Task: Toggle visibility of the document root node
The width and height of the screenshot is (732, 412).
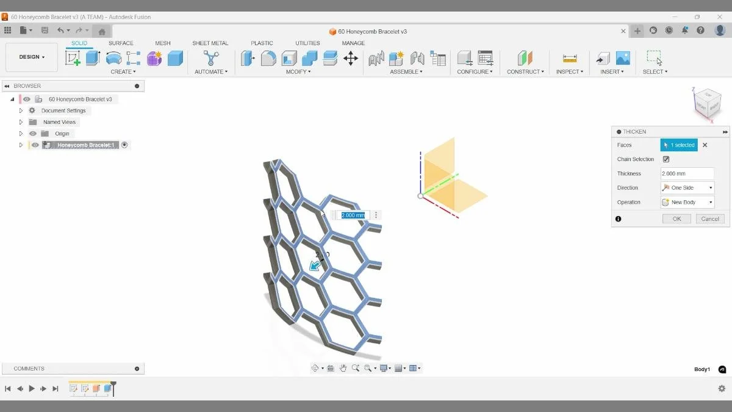Action: (26, 99)
